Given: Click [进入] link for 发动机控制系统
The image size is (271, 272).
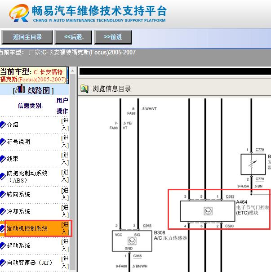Looking at the screenshot, I should [x=65, y=228].
